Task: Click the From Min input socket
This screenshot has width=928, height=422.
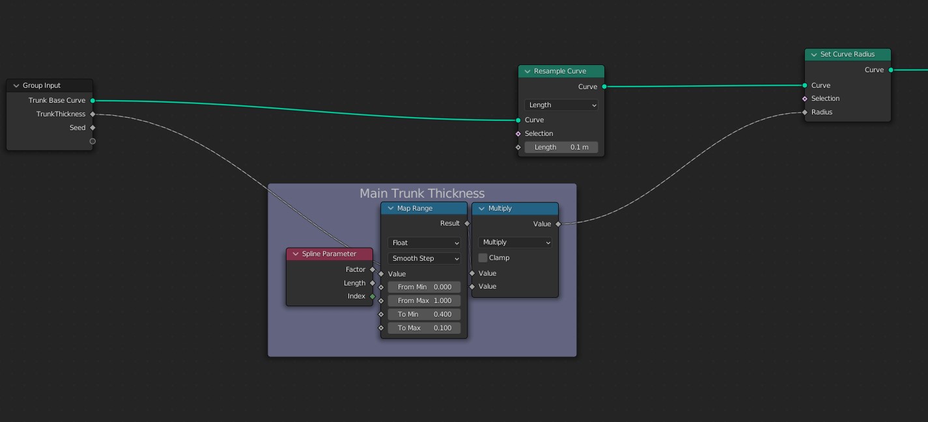Action: point(381,287)
